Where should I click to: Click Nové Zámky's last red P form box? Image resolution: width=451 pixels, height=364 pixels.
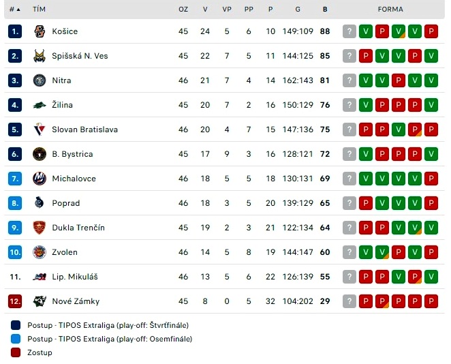431,301
